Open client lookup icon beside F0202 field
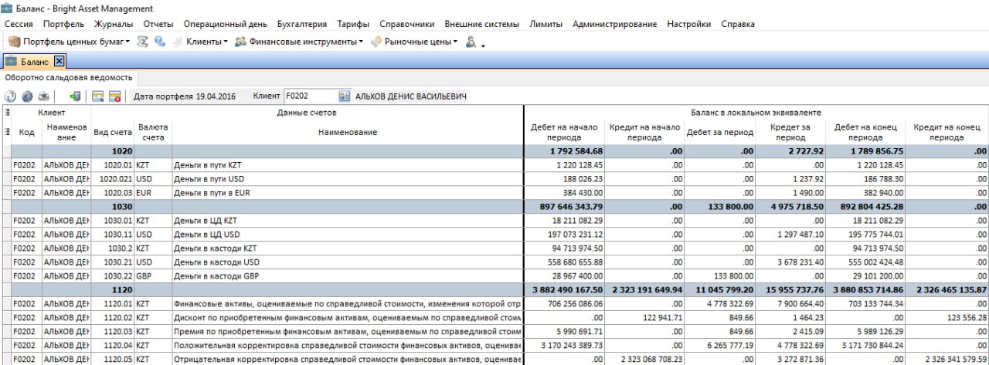The image size is (989, 365). 344,96
